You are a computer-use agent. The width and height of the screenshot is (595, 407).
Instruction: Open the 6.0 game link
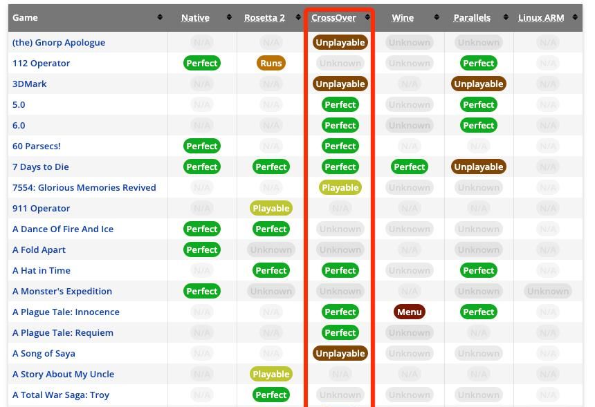pyautogui.click(x=19, y=126)
